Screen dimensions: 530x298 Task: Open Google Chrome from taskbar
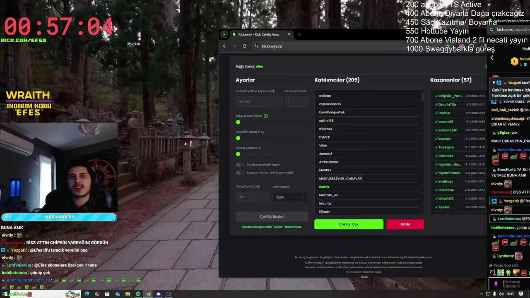(148, 294)
